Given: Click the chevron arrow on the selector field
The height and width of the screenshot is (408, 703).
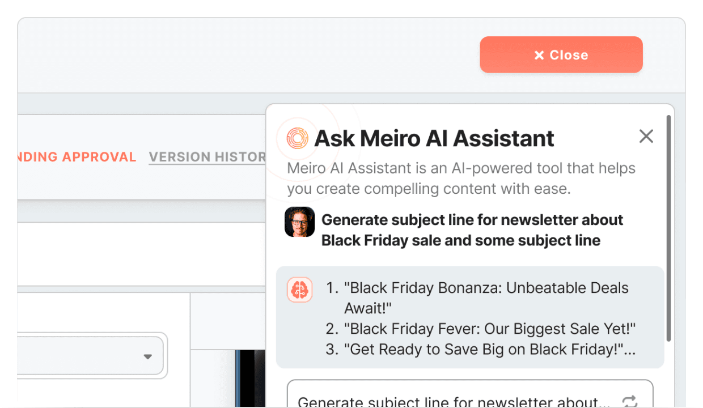Looking at the screenshot, I should click(x=148, y=356).
